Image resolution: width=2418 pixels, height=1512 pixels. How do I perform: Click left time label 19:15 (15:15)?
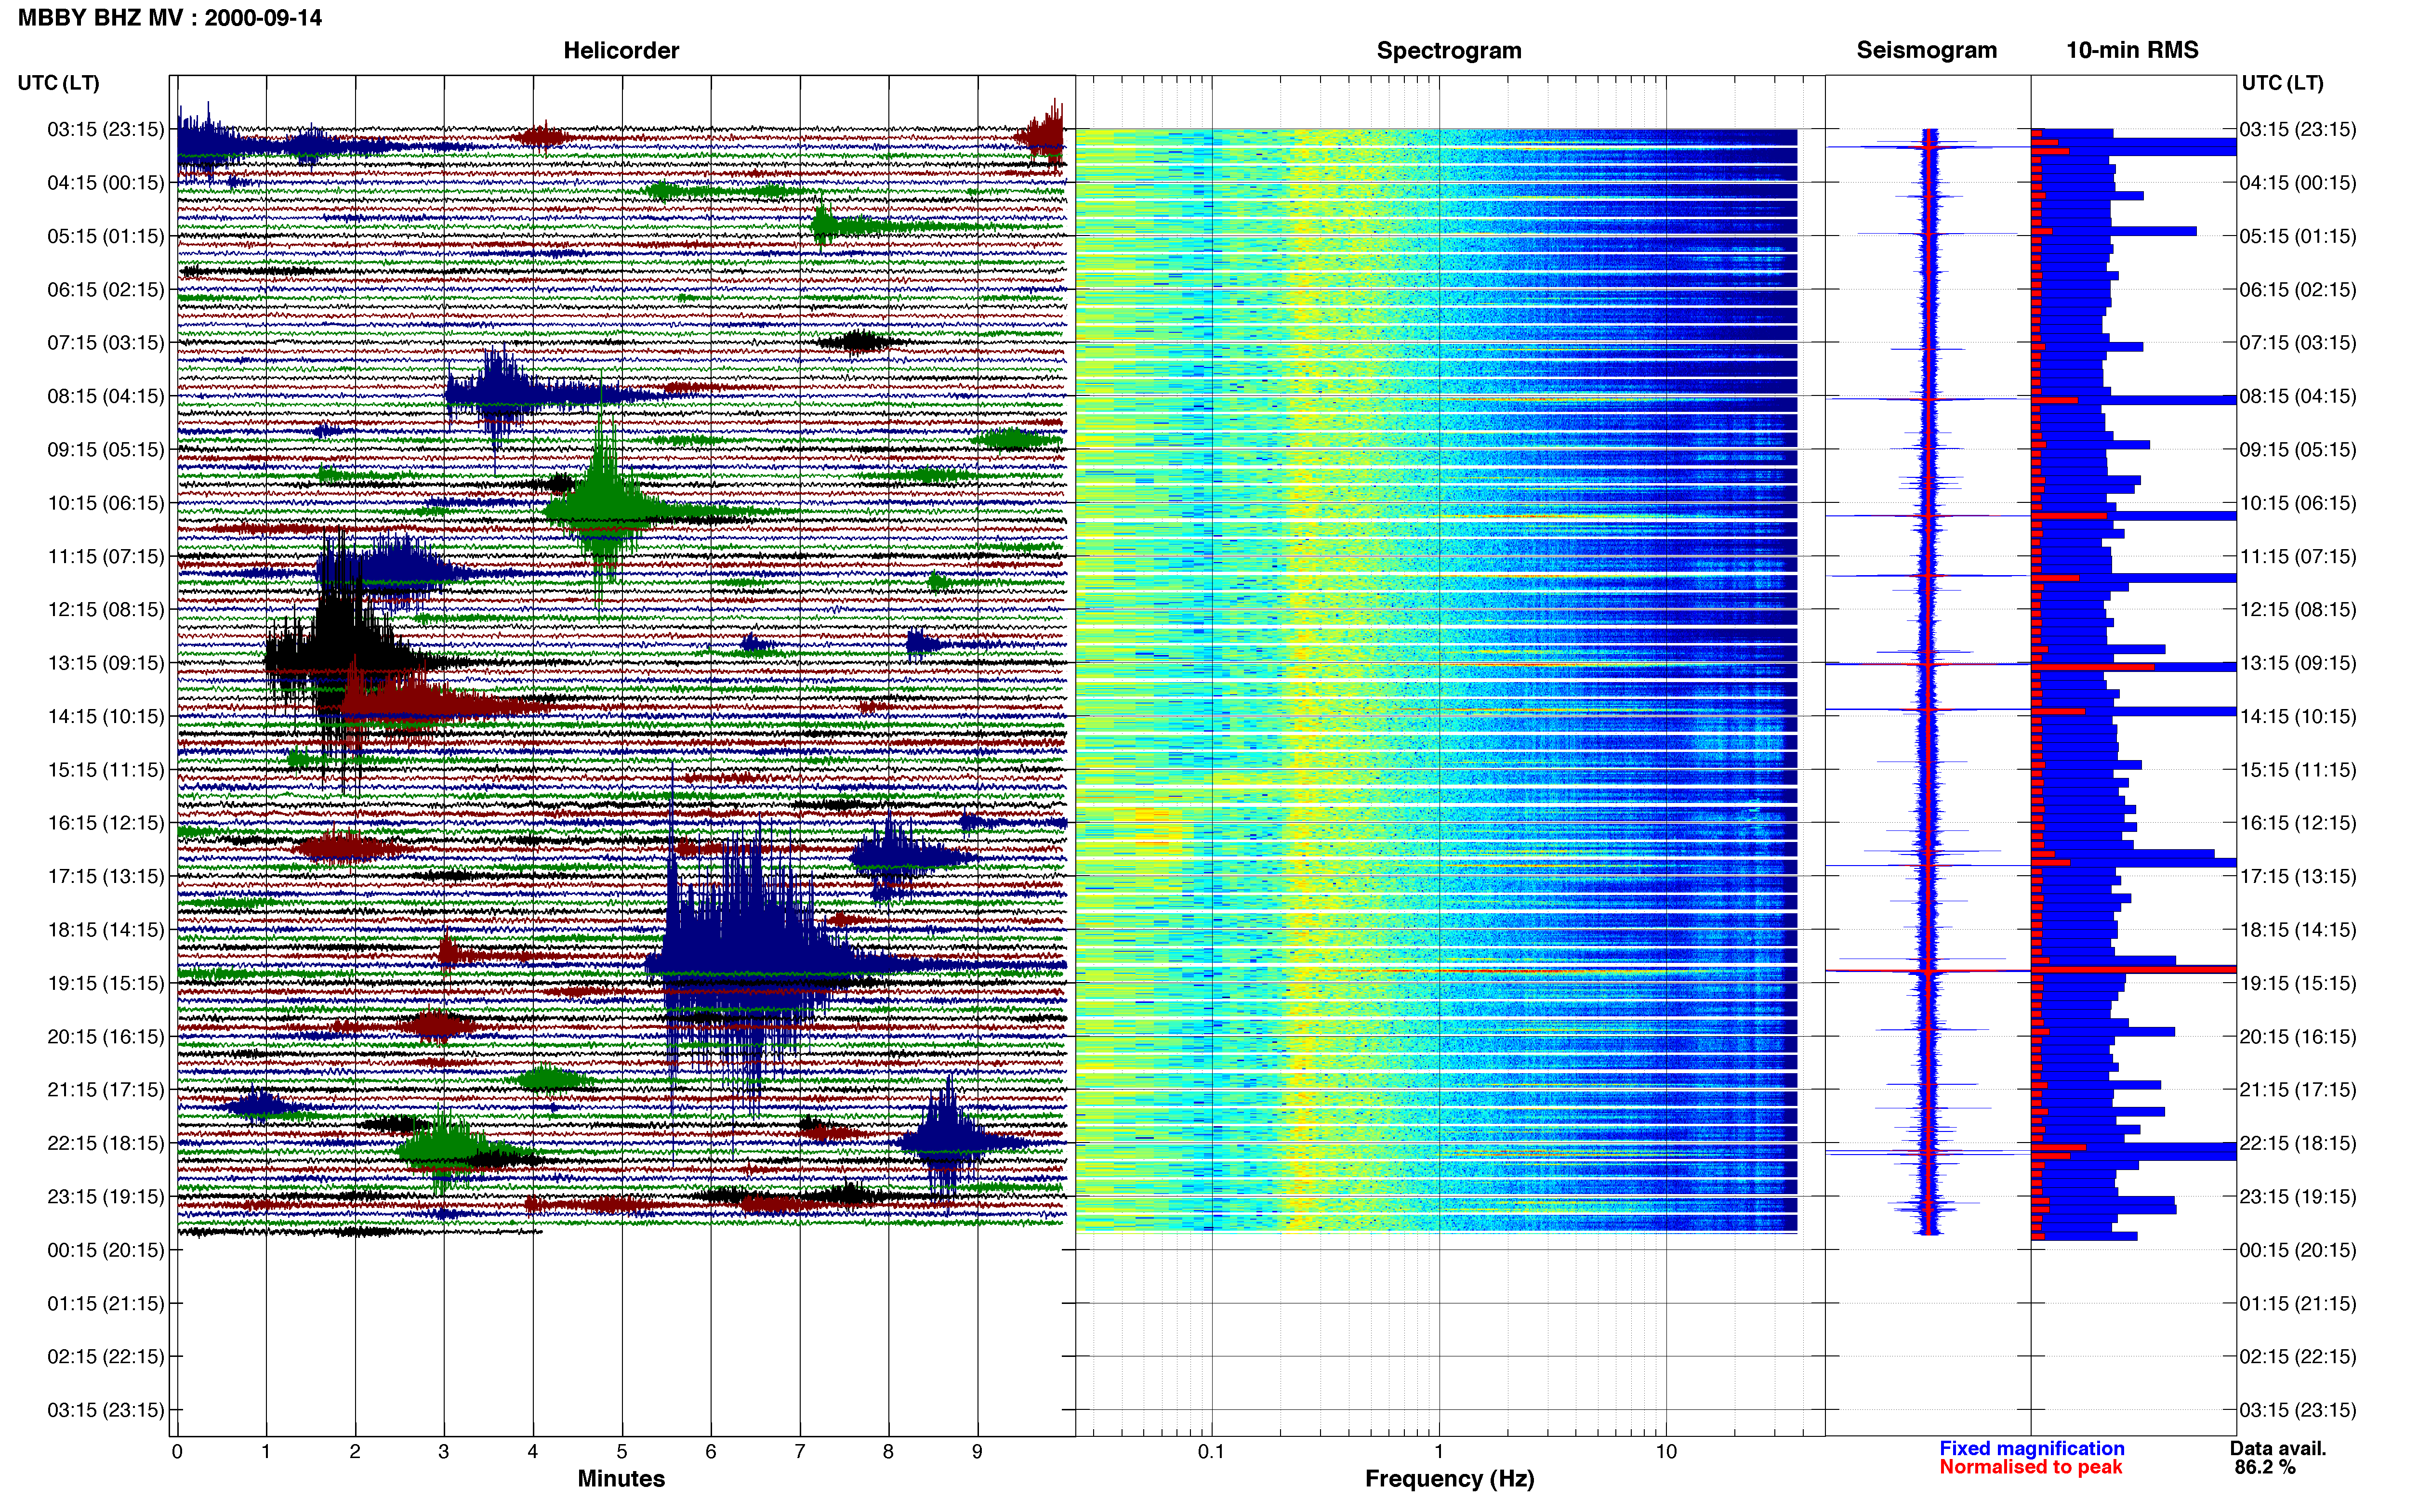[105, 982]
